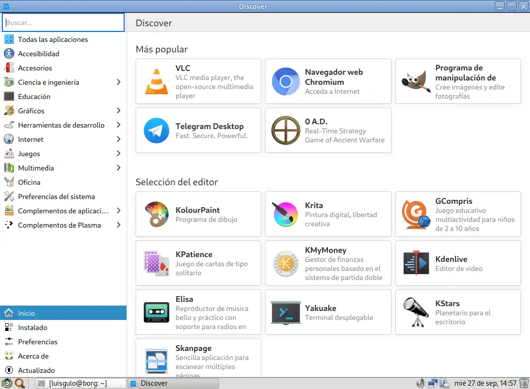
Task: Open the Krita app title
Action: (314, 205)
